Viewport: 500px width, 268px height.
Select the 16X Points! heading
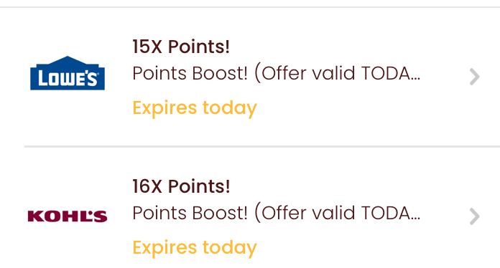coord(181,186)
